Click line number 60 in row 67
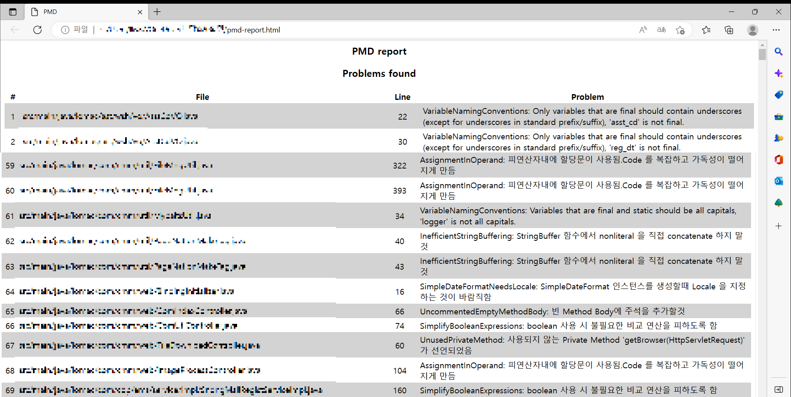 (x=400, y=346)
